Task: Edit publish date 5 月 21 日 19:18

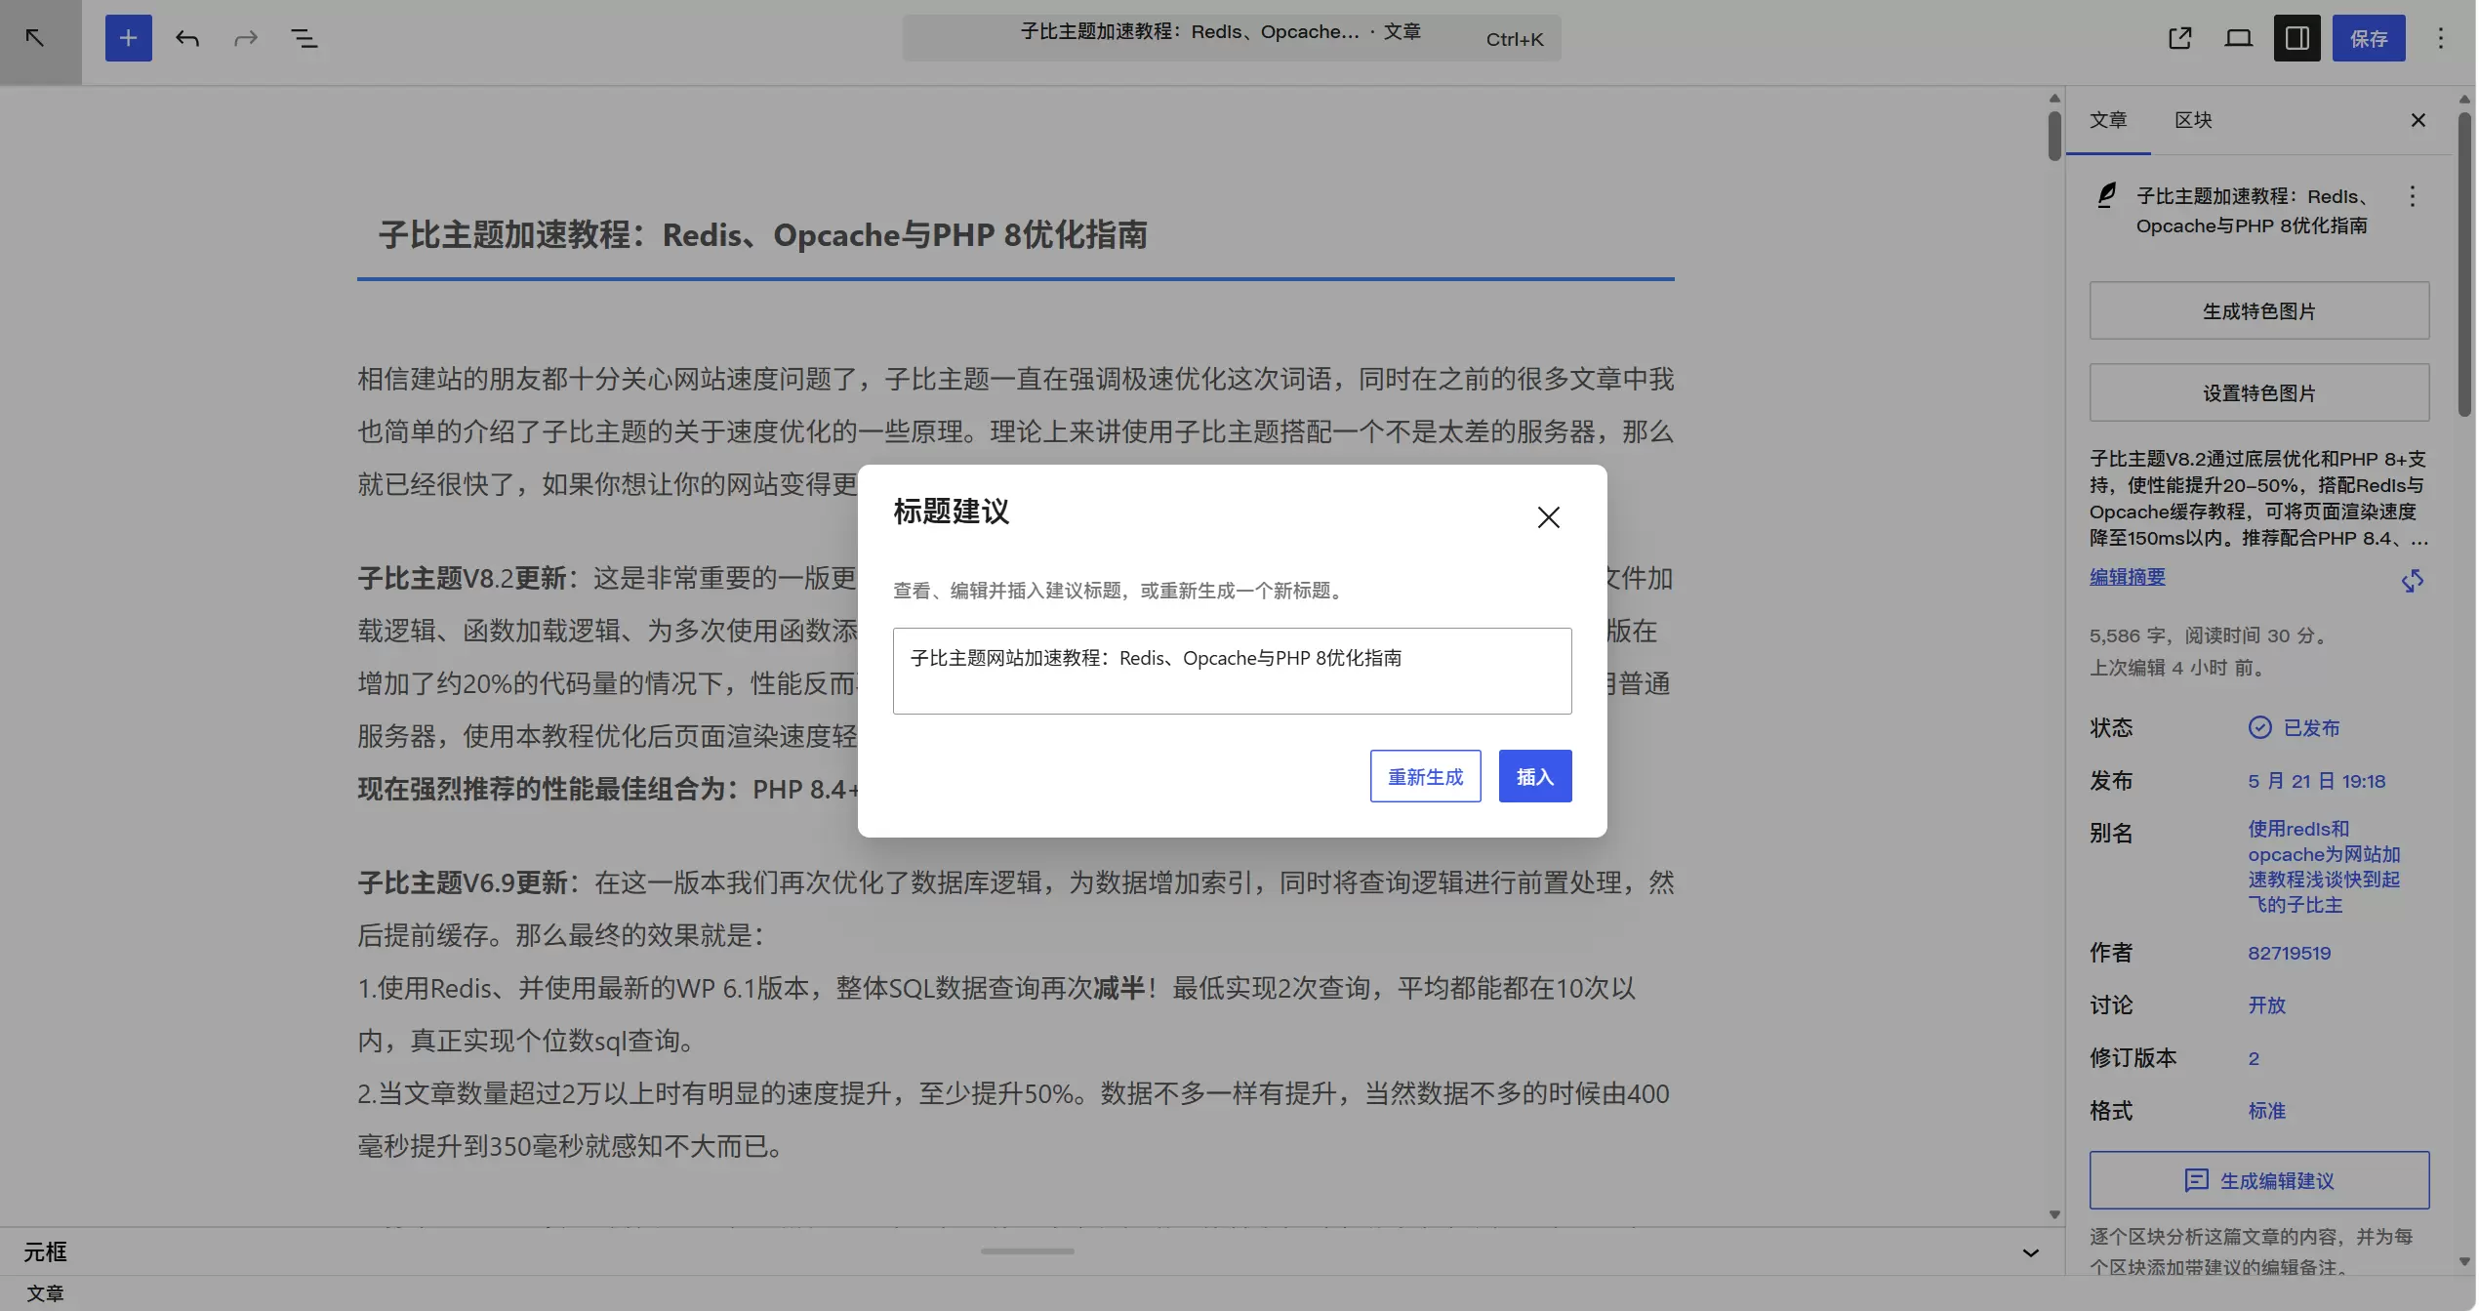Action: [x=2316, y=781]
